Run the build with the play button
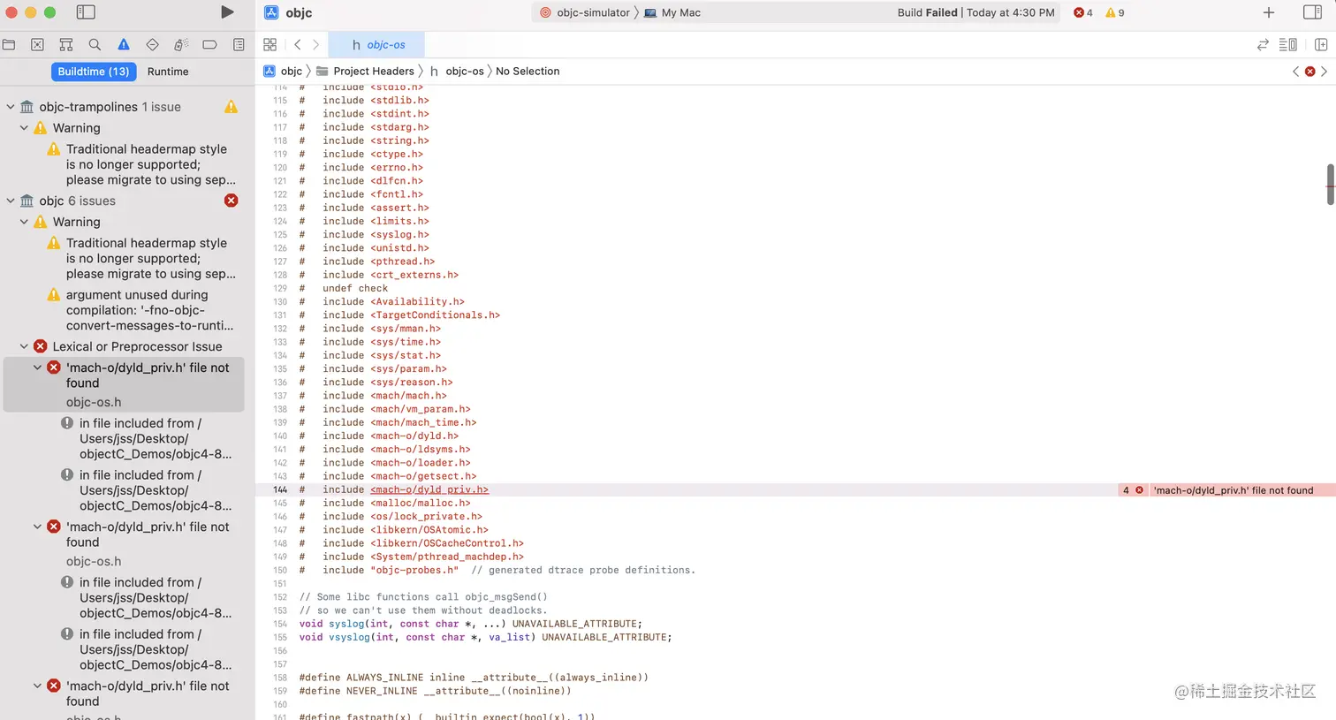 [x=227, y=12]
